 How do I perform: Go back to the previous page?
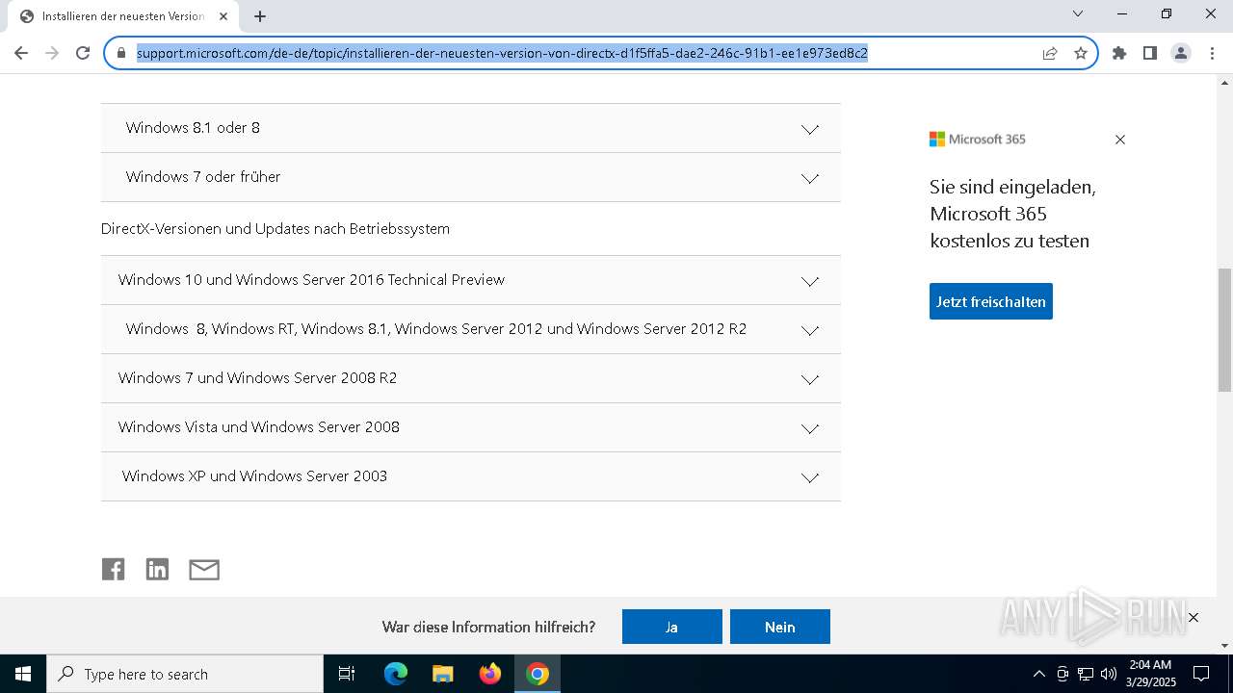[x=21, y=53]
